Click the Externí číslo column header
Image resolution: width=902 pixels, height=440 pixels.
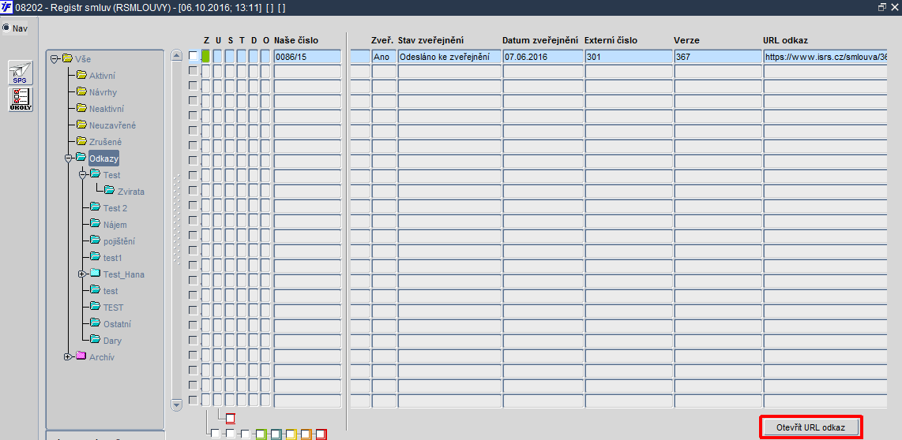611,40
